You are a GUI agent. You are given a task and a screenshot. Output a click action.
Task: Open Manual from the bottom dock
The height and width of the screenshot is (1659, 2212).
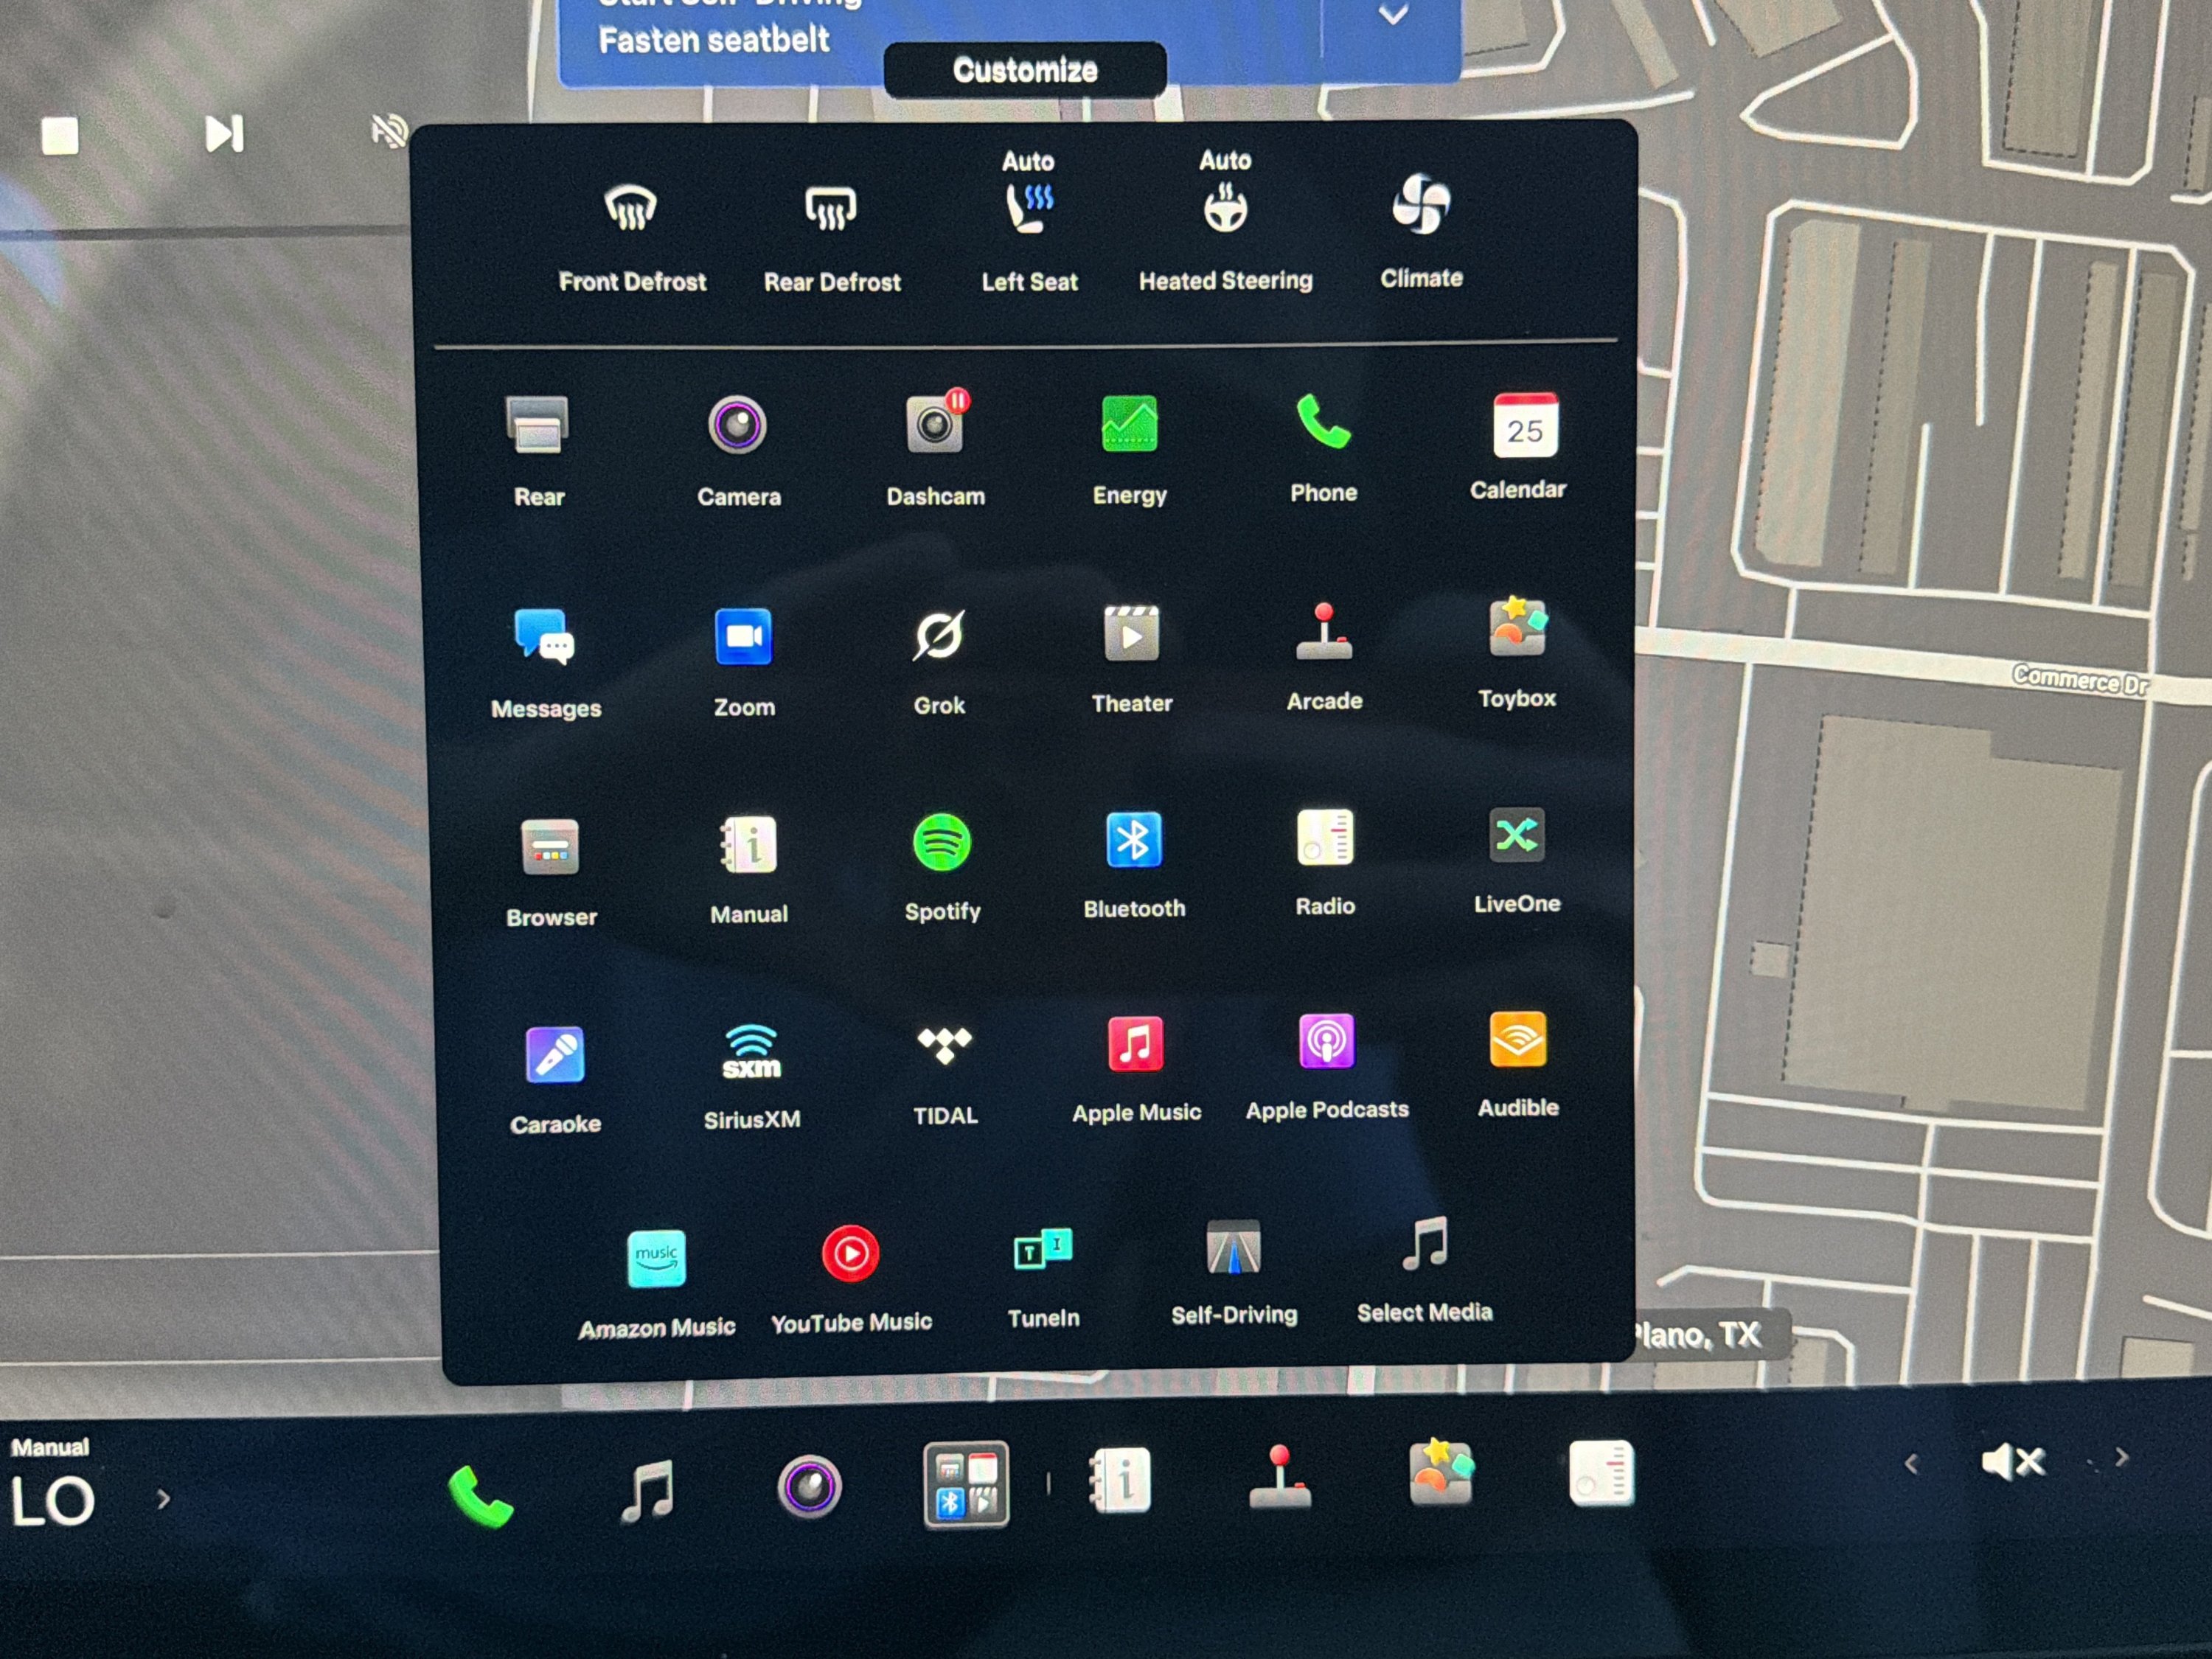(x=1120, y=1480)
